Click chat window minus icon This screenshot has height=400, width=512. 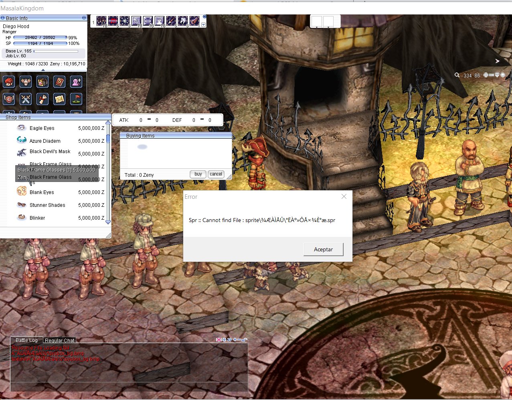coord(239,339)
